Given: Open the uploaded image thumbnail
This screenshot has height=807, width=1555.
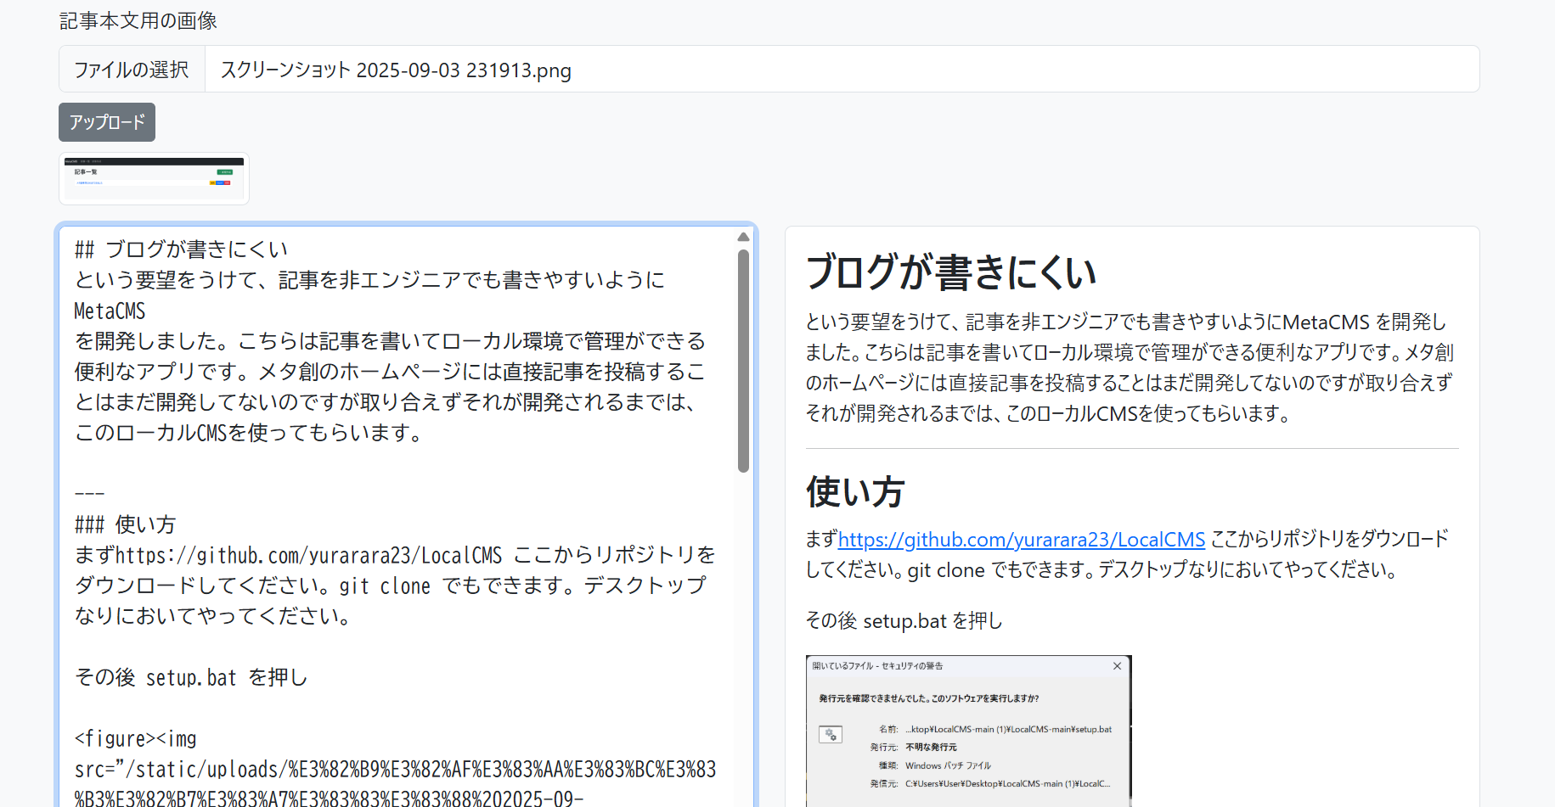Looking at the screenshot, I should [x=154, y=178].
